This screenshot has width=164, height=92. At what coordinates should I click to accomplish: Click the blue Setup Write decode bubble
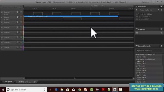pyautogui.click(x=71, y=16)
